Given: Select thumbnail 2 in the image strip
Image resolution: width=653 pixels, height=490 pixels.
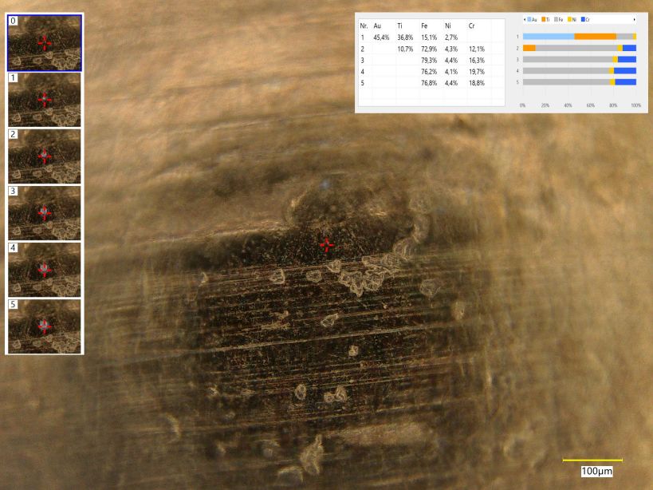Looking at the screenshot, I should point(44,156).
